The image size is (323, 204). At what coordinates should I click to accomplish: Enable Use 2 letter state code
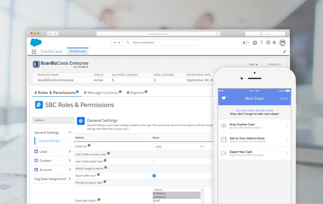click(154, 162)
